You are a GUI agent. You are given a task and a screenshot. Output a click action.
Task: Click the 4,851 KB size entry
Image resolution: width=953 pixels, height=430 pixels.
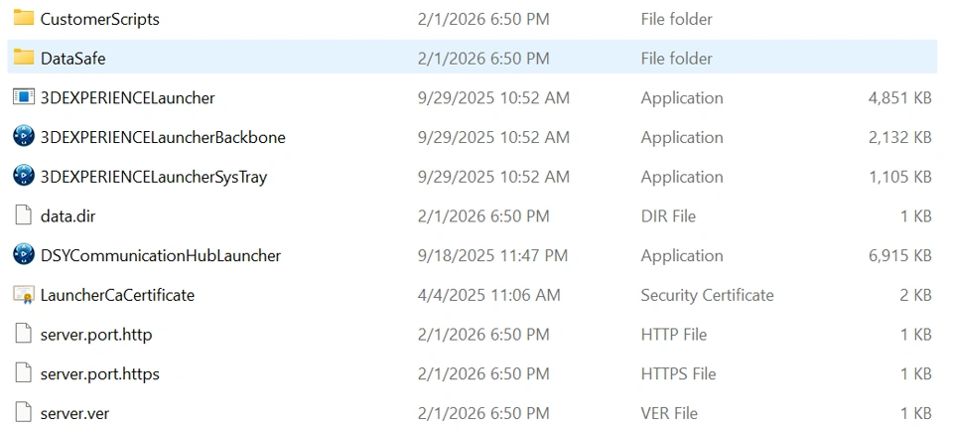tap(899, 98)
